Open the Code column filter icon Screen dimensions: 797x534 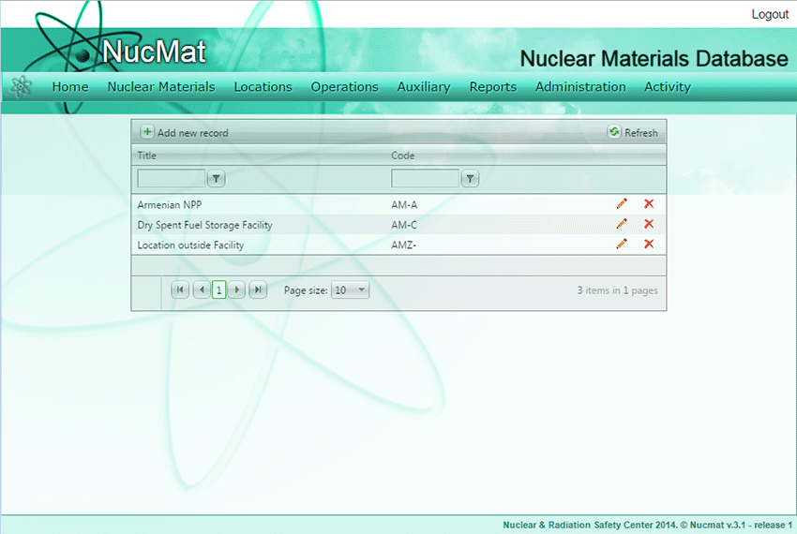pyautogui.click(x=471, y=179)
